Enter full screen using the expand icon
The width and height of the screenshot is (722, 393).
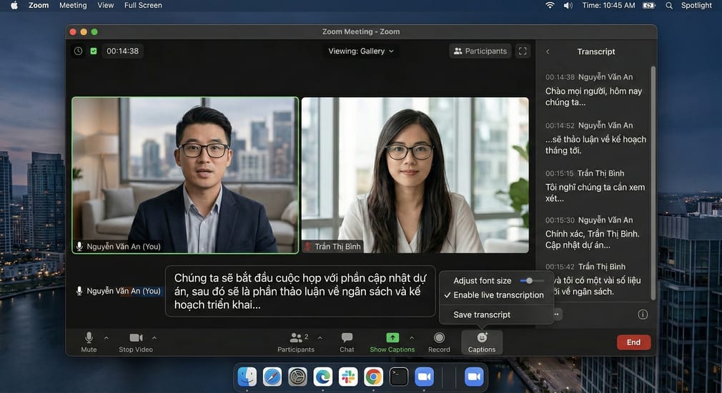pyautogui.click(x=523, y=51)
